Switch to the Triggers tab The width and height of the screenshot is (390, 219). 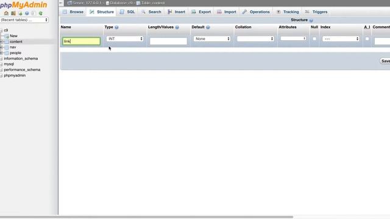coord(316,12)
